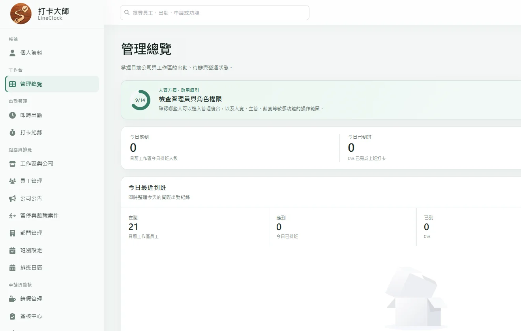Go to 請假管理 page
The image size is (521, 331).
[x=52, y=299]
